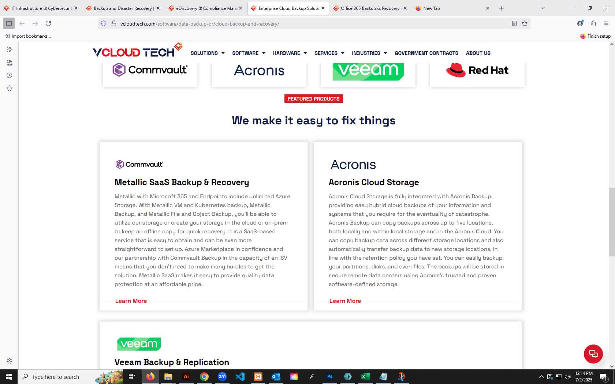
Task: Open new tab with plus button
Action: point(502,8)
